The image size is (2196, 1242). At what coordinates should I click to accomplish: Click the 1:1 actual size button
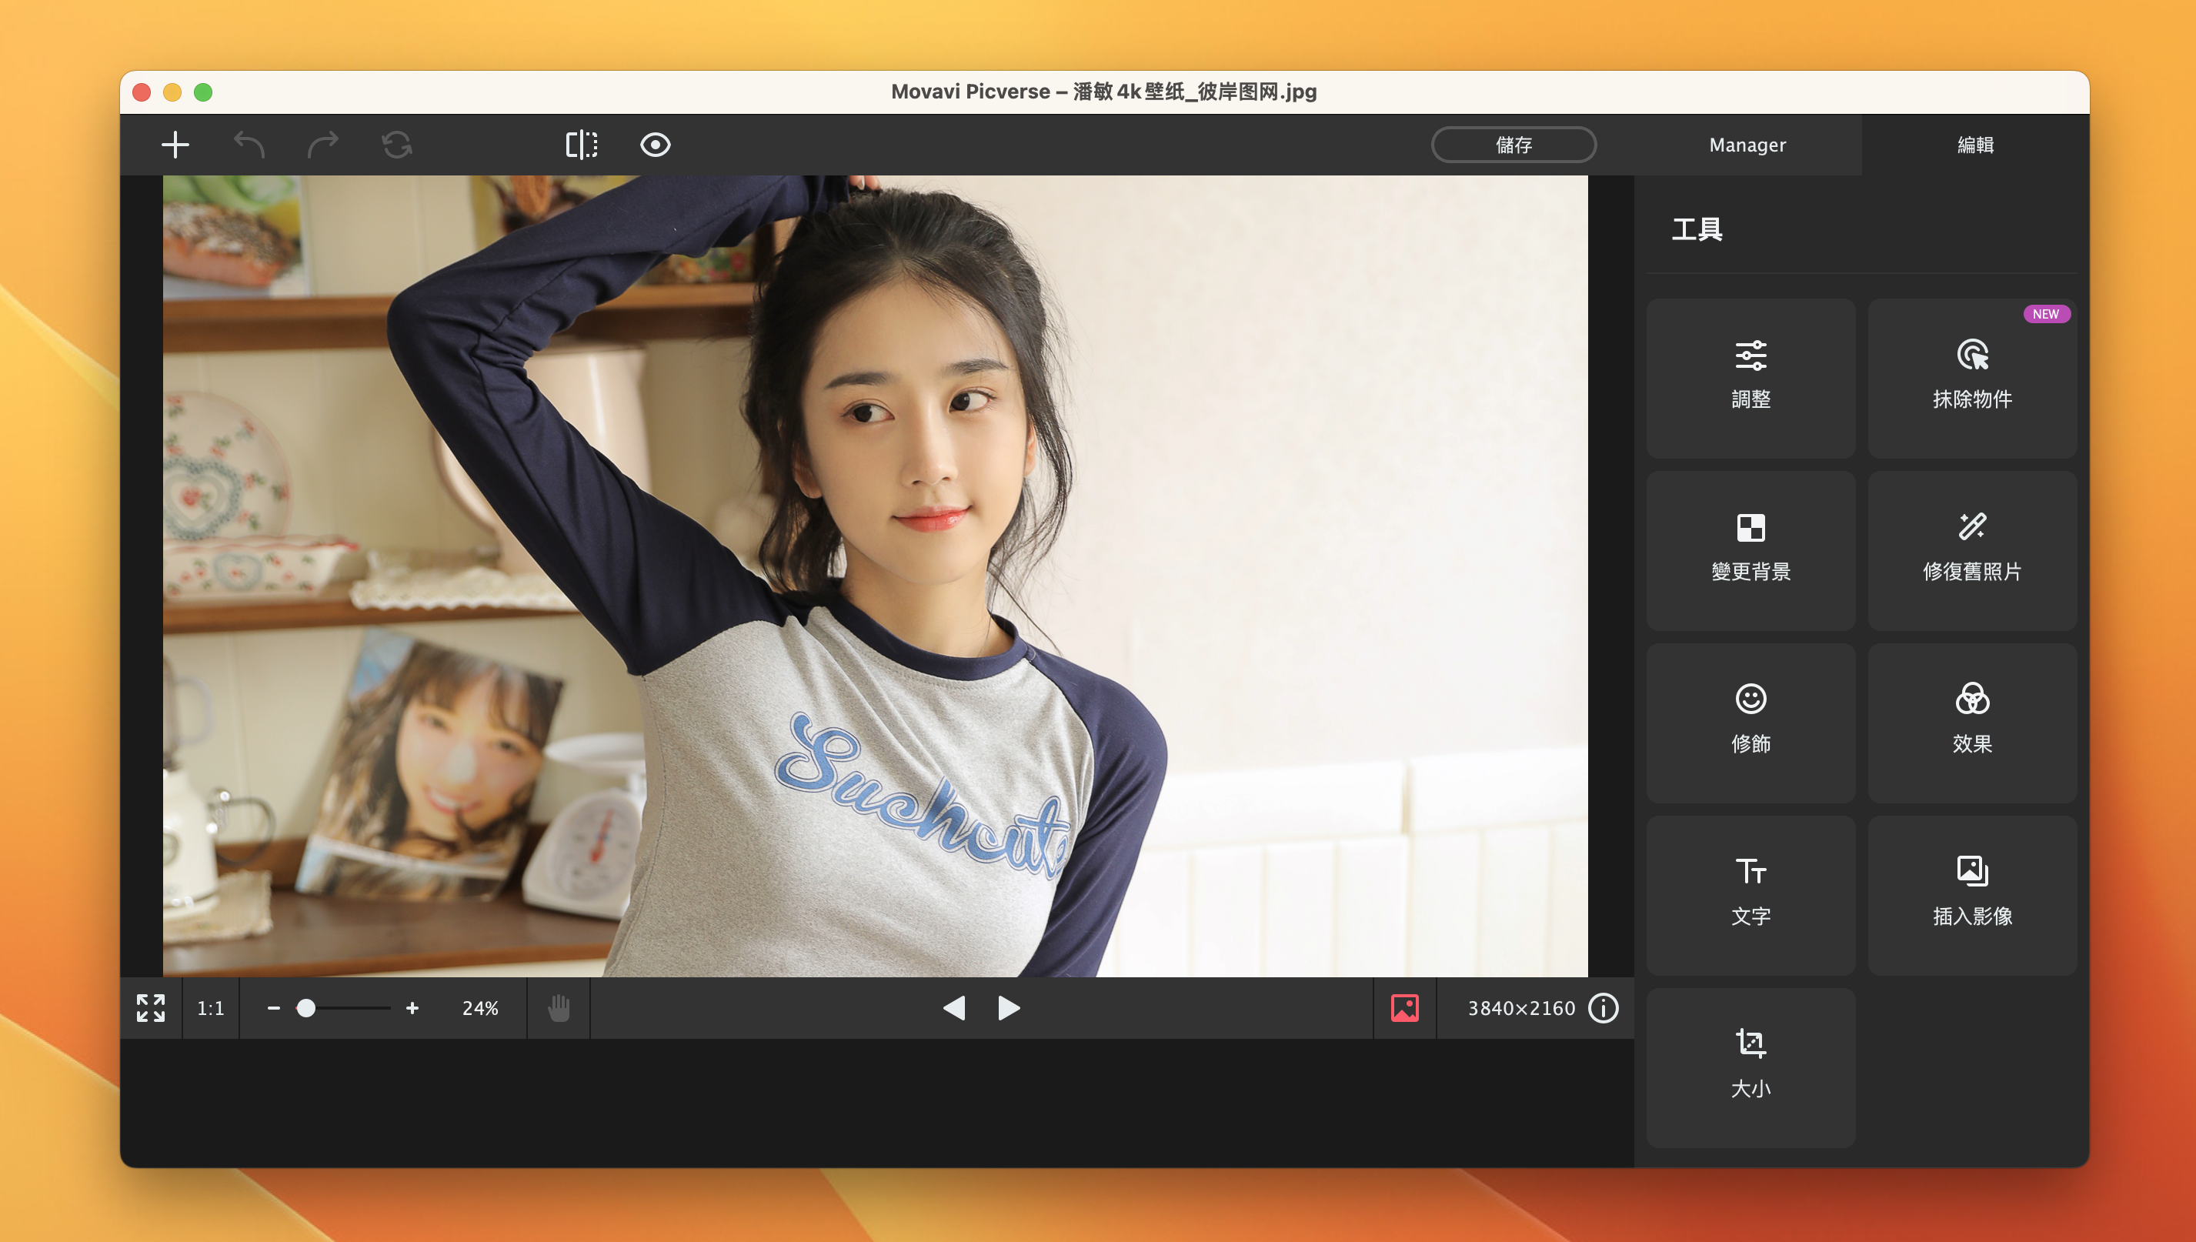[210, 1008]
